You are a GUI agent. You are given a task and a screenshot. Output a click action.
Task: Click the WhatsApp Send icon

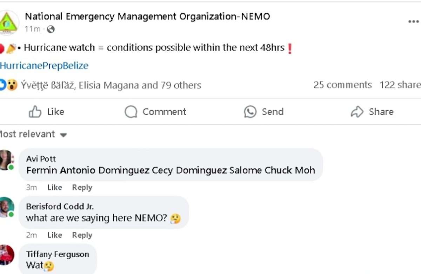coord(250,112)
